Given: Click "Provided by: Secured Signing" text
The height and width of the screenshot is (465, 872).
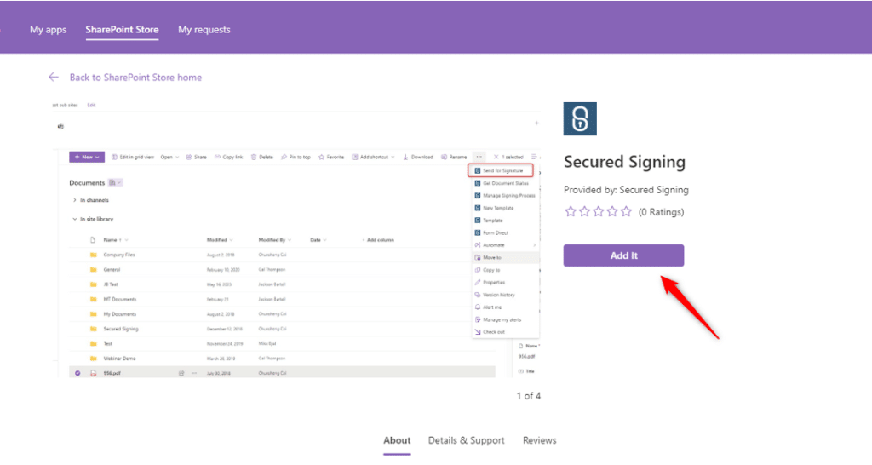Looking at the screenshot, I should tap(626, 190).
